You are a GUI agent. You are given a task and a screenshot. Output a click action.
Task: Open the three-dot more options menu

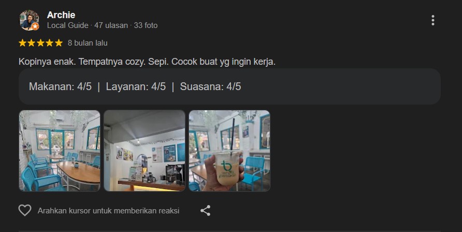[432, 20]
